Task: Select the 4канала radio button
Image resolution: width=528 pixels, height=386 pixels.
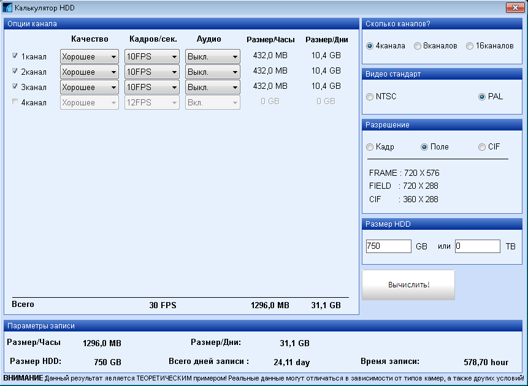Action: click(370, 46)
